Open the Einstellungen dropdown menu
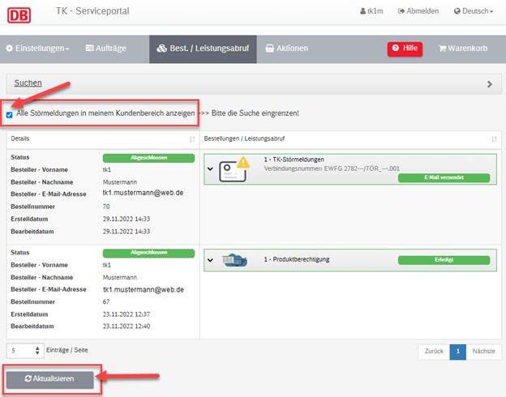506x397 pixels. pos(37,49)
